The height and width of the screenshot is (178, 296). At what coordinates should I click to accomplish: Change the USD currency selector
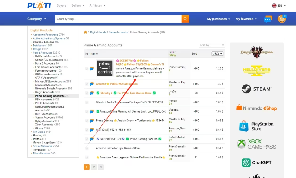tap(217, 54)
